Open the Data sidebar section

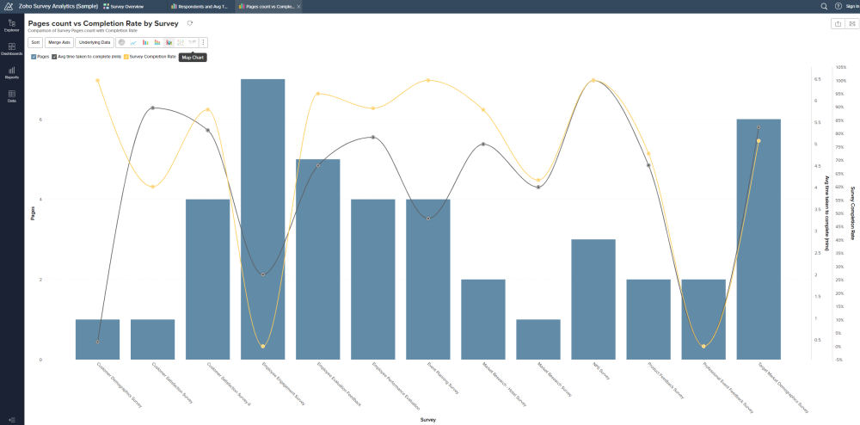click(x=12, y=96)
